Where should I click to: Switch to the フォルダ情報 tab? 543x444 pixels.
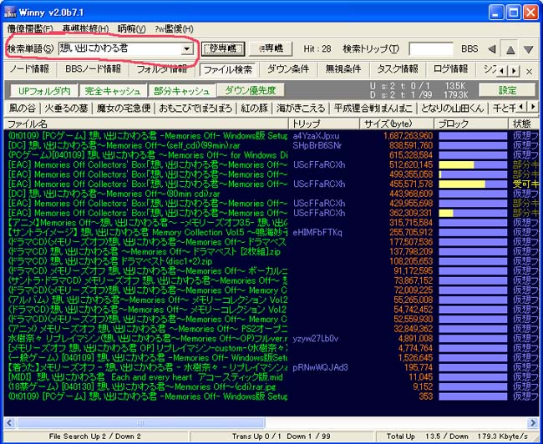point(162,69)
